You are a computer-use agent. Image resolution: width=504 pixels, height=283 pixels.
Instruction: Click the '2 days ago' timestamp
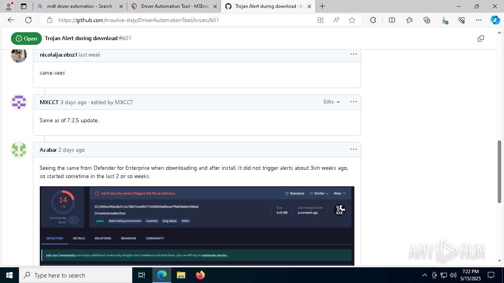point(71,150)
